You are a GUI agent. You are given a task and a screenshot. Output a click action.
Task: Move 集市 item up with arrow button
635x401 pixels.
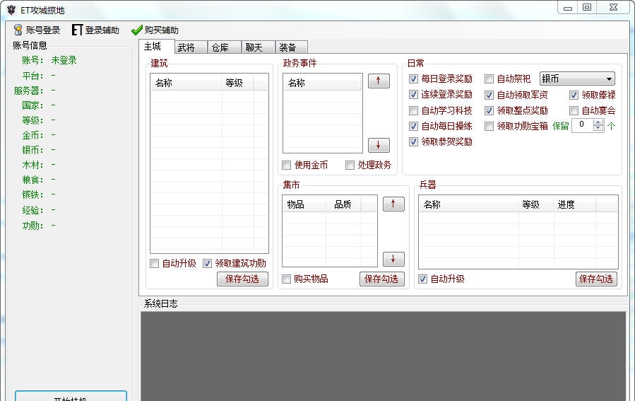(x=393, y=204)
